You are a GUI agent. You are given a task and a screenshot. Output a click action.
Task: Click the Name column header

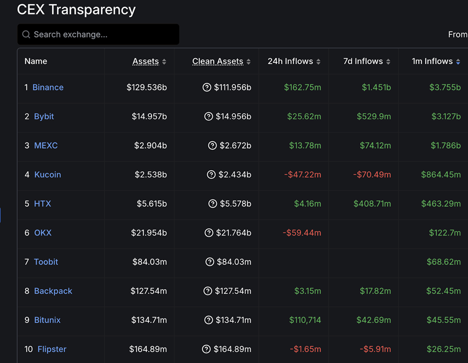[x=36, y=62]
